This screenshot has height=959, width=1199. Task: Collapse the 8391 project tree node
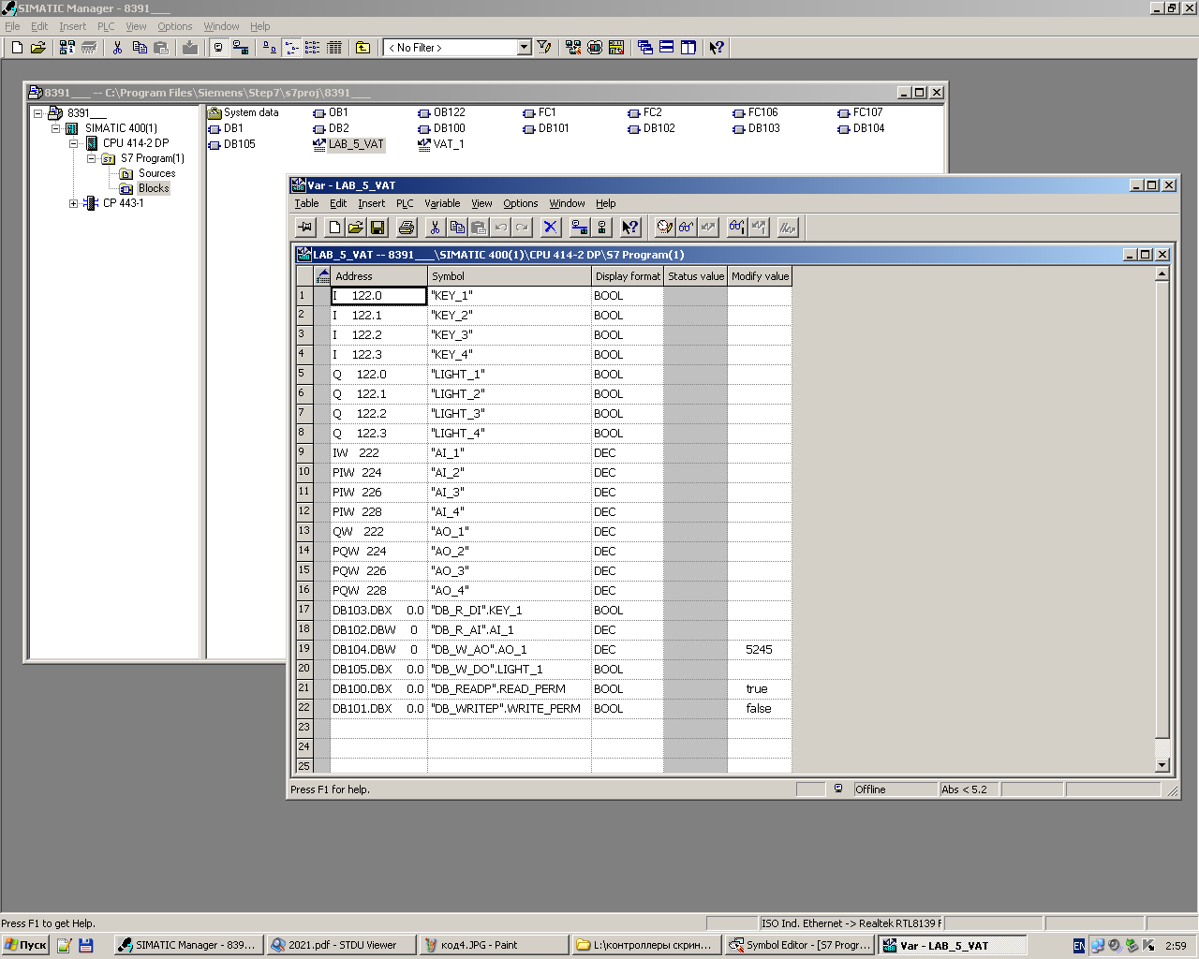(38, 113)
